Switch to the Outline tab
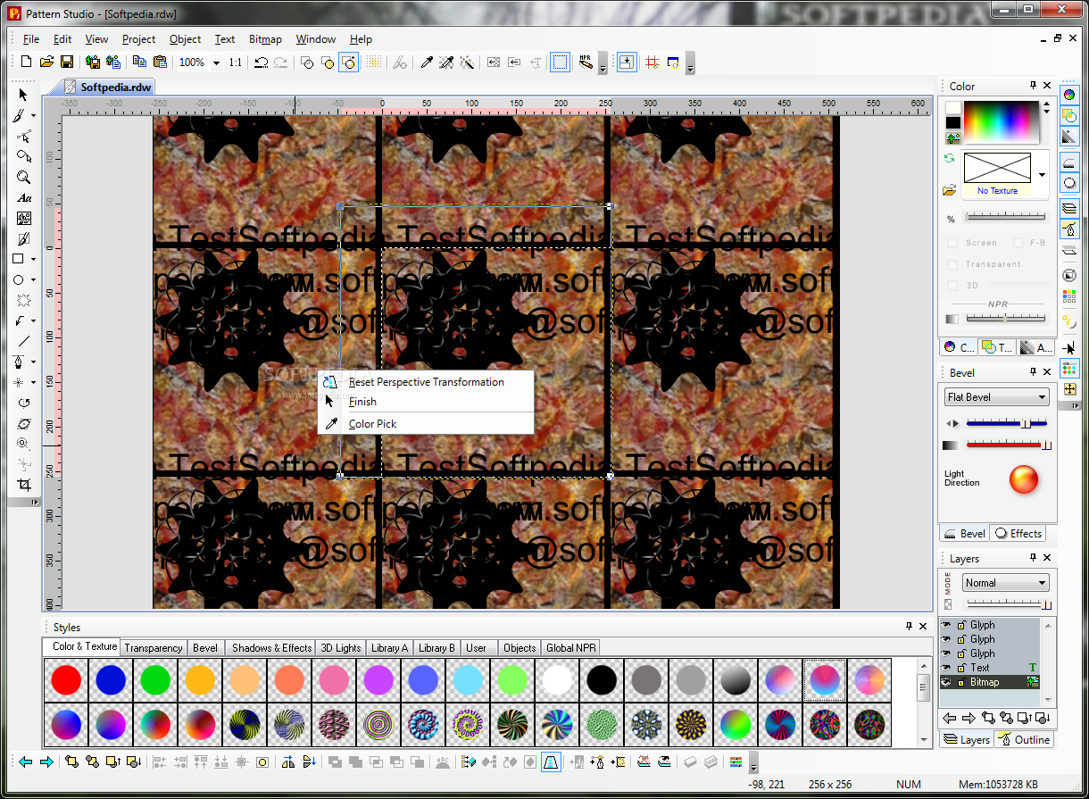The height and width of the screenshot is (799, 1089). click(1024, 740)
